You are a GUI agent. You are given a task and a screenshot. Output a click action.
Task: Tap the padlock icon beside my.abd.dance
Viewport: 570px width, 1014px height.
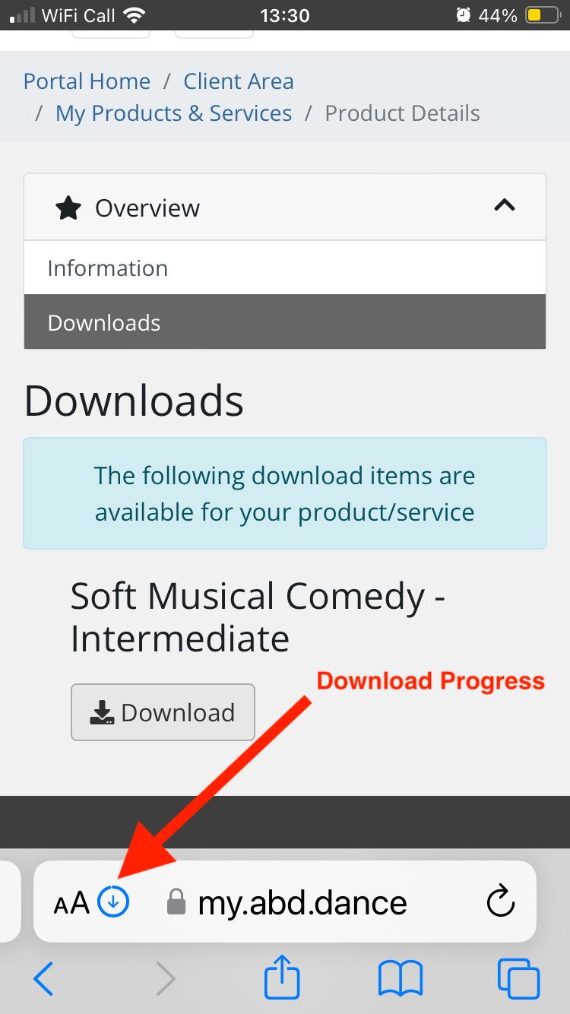point(176,903)
